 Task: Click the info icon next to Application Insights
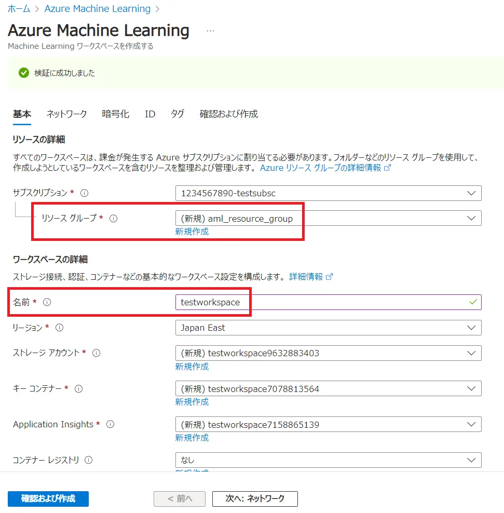pos(110,424)
